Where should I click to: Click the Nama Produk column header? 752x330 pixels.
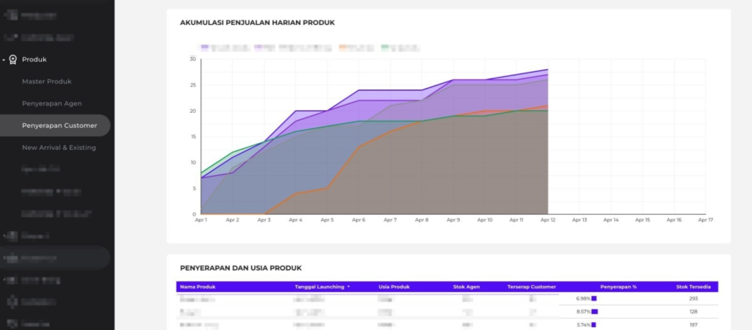(197, 287)
